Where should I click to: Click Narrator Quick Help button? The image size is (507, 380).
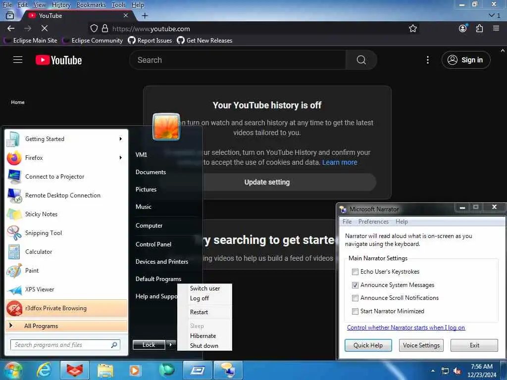pos(368,345)
